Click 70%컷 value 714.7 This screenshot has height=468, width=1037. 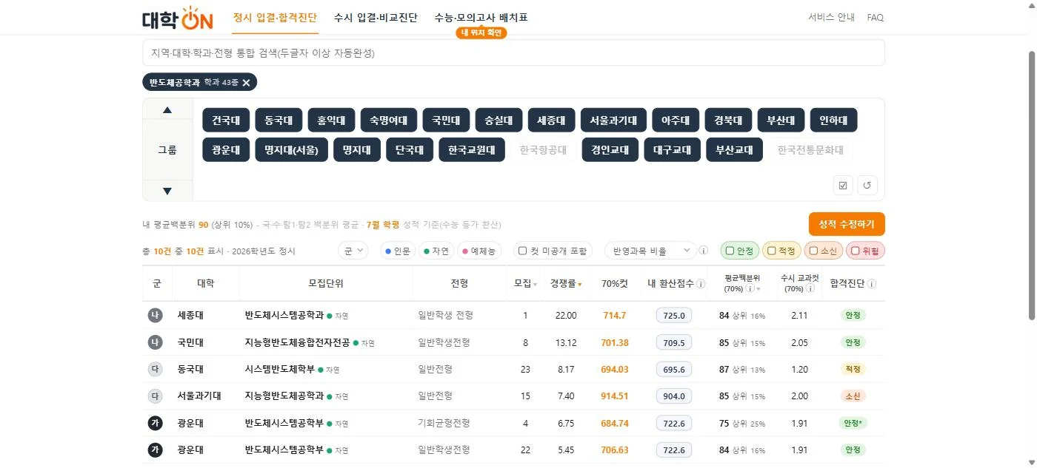(x=614, y=316)
